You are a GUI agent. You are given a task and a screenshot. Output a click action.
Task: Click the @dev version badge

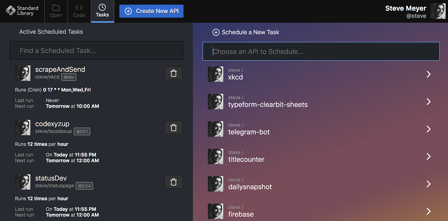coord(69,77)
